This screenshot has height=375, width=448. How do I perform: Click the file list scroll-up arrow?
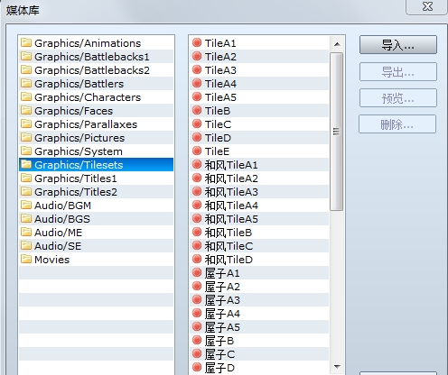pyautogui.click(x=337, y=44)
